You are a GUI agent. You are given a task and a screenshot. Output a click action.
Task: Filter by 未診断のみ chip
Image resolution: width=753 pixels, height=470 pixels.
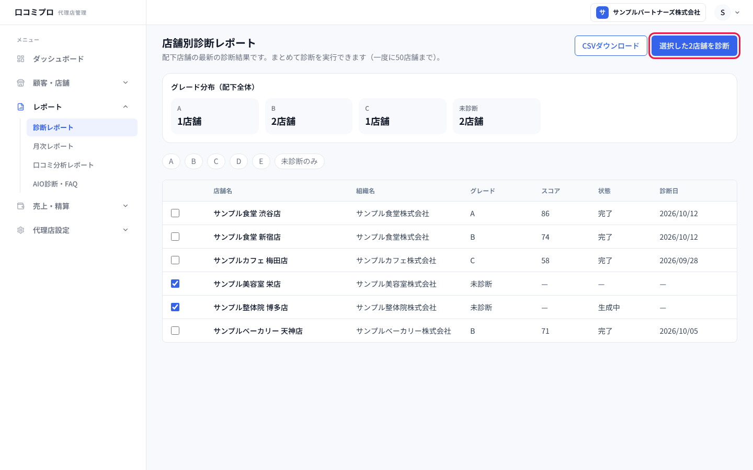[x=300, y=161]
